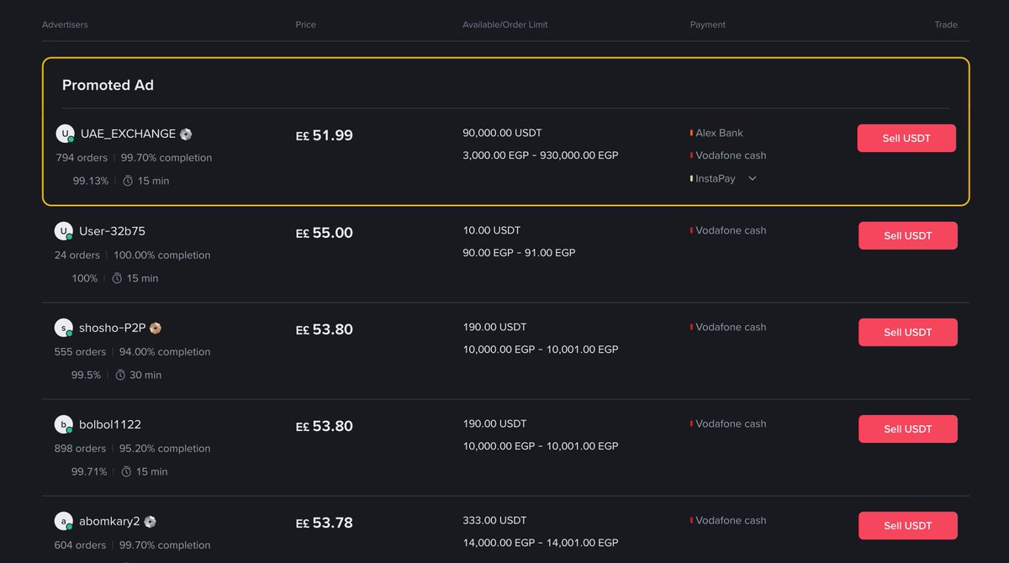Click 190.00 USDT in bolbol1122 row
The height and width of the screenshot is (563, 1009).
click(494, 424)
